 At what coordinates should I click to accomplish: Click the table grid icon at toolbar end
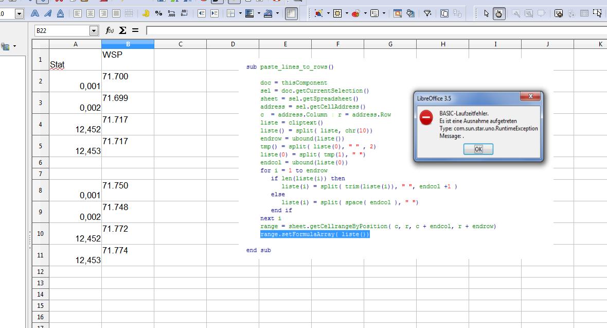[584, 13]
